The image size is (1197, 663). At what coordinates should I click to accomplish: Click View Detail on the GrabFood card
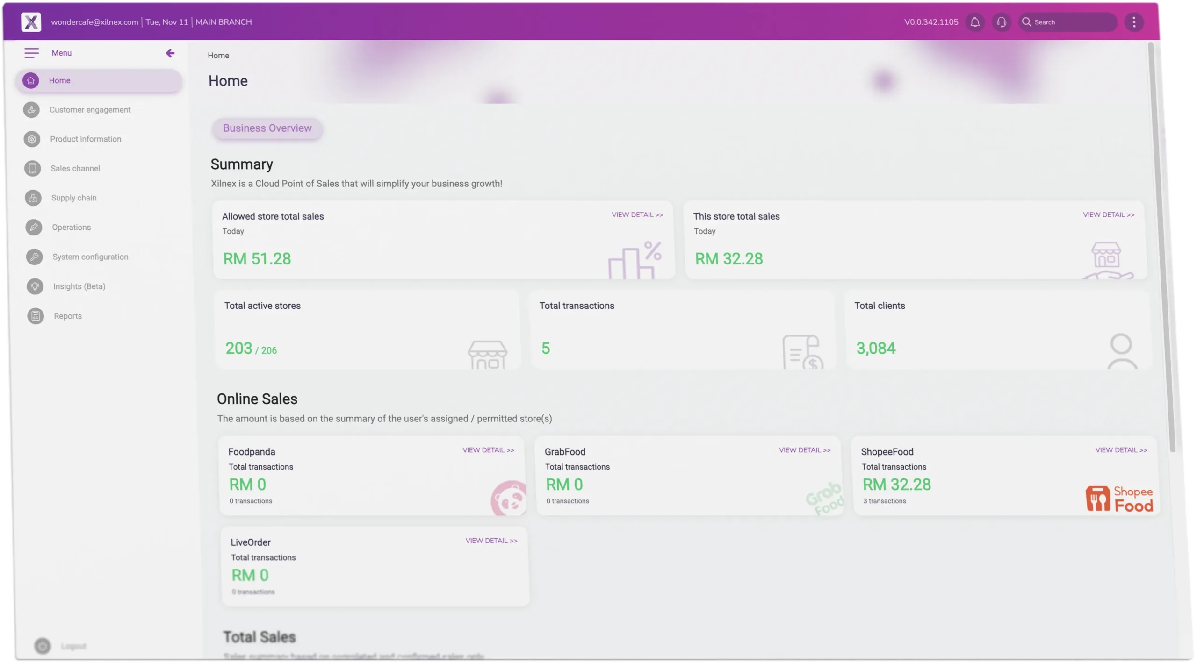(x=804, y=450)
